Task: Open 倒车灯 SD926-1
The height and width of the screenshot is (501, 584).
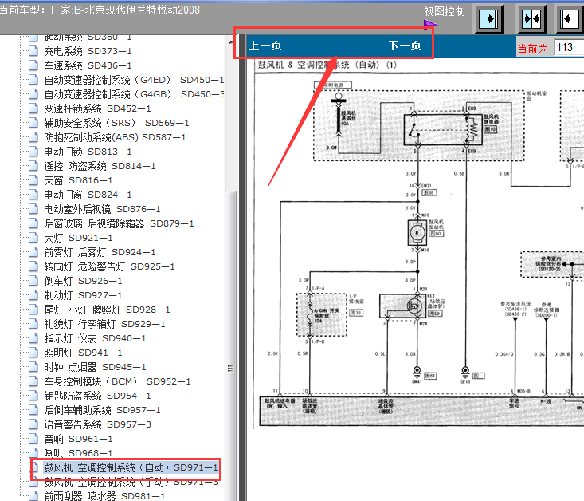Action: [x=83, y=281]
